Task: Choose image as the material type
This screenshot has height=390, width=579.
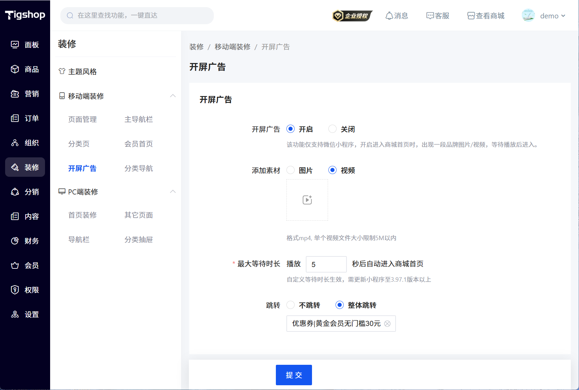Action: coord(291,170)
